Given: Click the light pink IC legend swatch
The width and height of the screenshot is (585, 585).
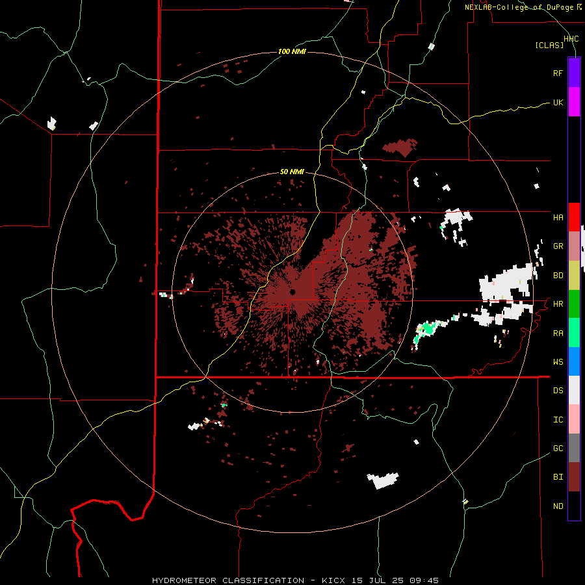Looking at the screenshot, I should 574,419.
